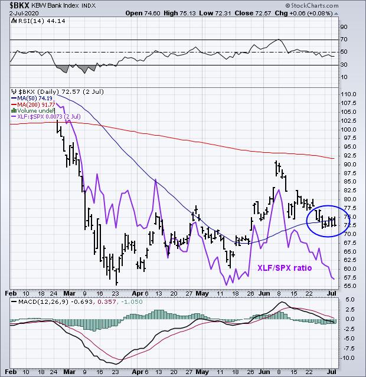Click the INDX exchange label
366x377 pixels.
coord(89,5)
